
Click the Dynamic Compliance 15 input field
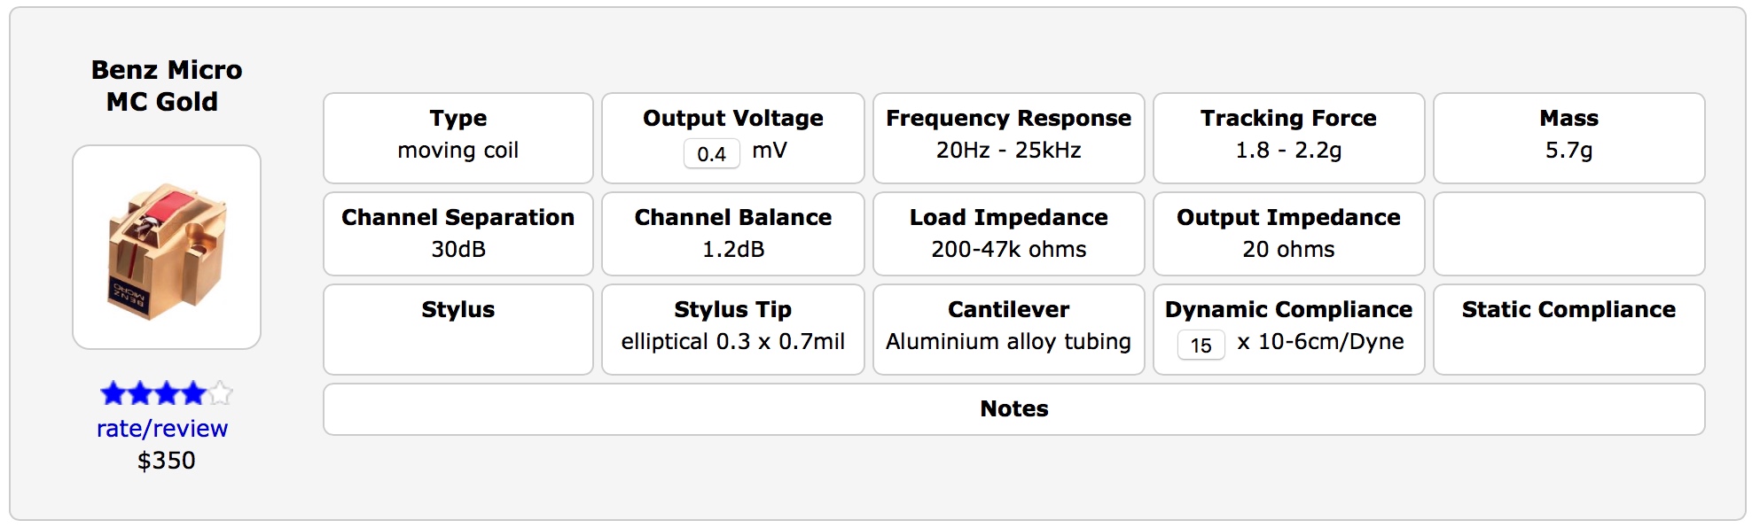1201,346
